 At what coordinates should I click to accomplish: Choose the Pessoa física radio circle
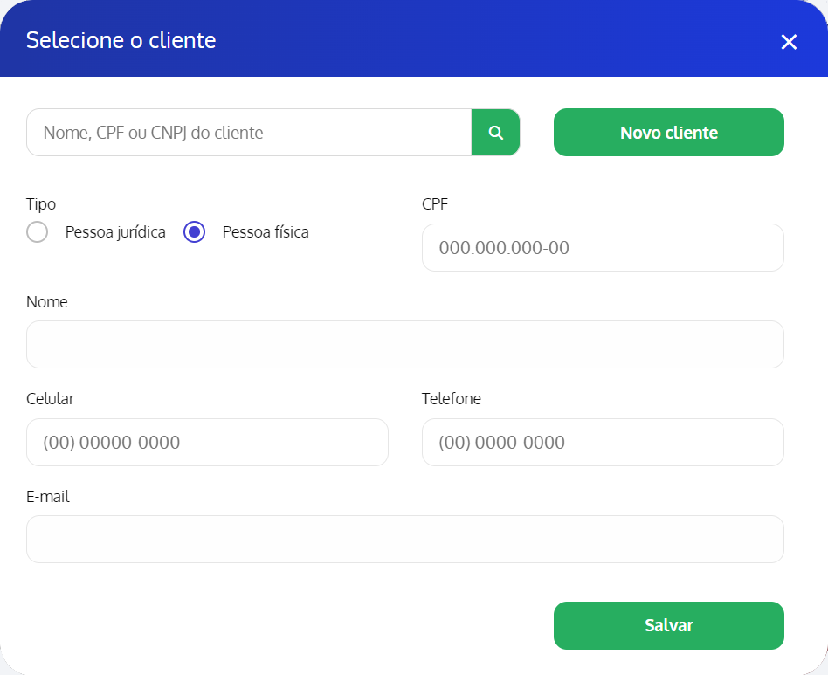pos(194,232)
